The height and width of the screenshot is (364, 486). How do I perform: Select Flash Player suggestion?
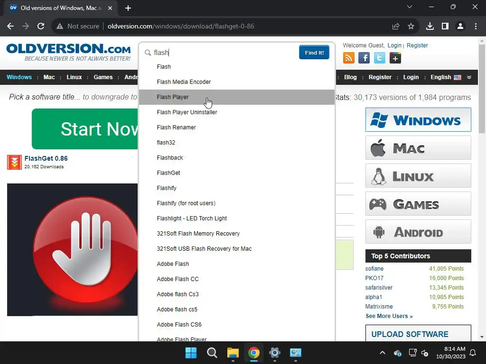pos(237,97)
